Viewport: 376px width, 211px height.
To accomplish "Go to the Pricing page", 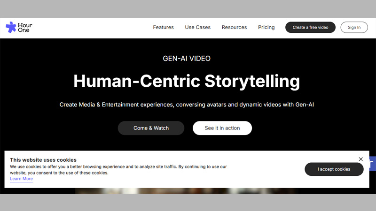I will click(266, 27).
